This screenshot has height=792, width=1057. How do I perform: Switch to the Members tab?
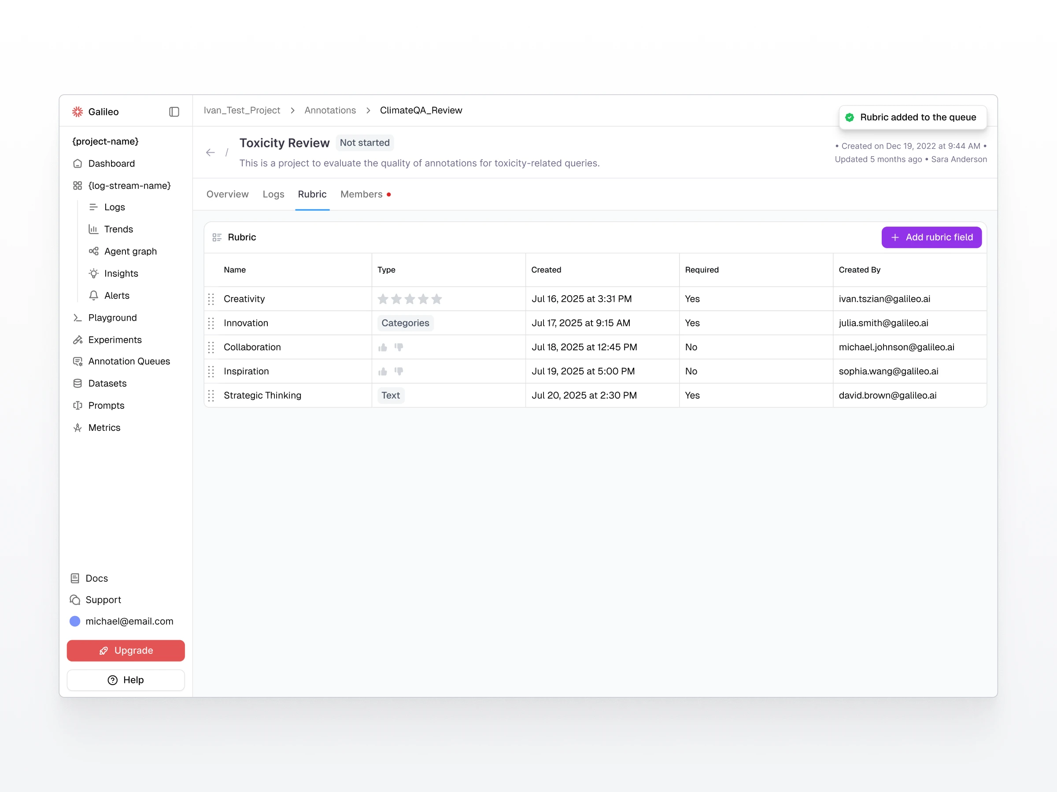point(361,194)
